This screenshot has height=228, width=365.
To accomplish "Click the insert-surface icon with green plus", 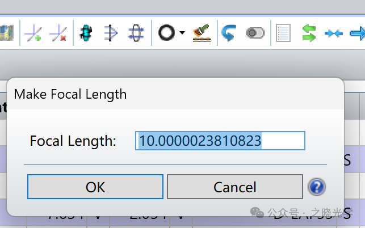I will (32, 33).
